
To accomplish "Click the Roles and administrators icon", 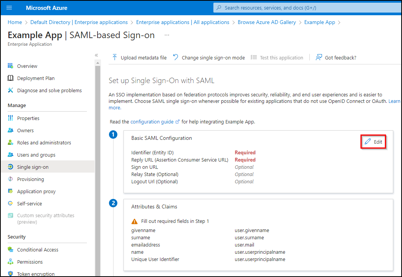I will (11, 143).
